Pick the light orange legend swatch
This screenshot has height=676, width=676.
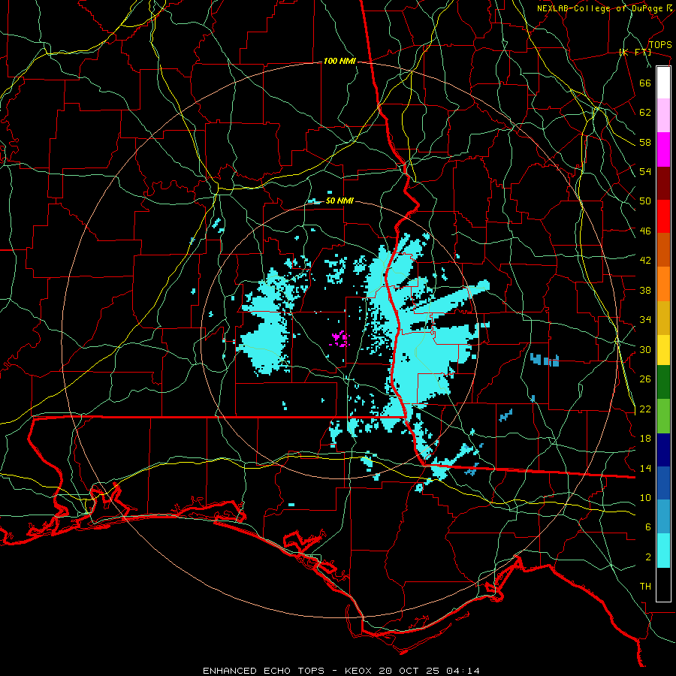[663, 284]
